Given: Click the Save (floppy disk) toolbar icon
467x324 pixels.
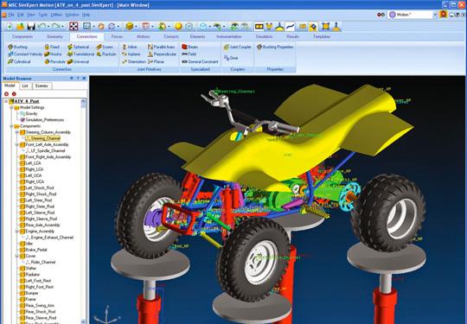Looking at the screenshot, I should [x=31, y=27].
